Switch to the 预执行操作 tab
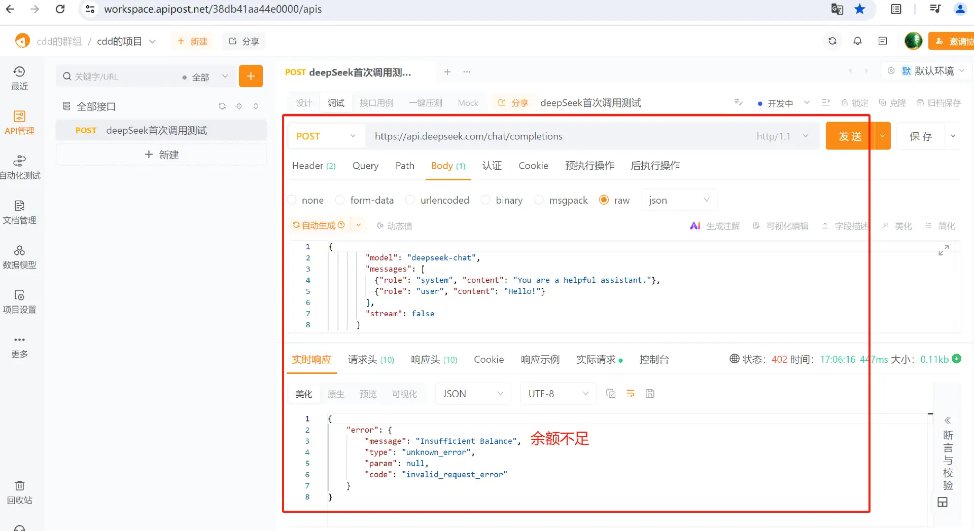Viewport: 974px width, 531px height. [x=589, y=166]
